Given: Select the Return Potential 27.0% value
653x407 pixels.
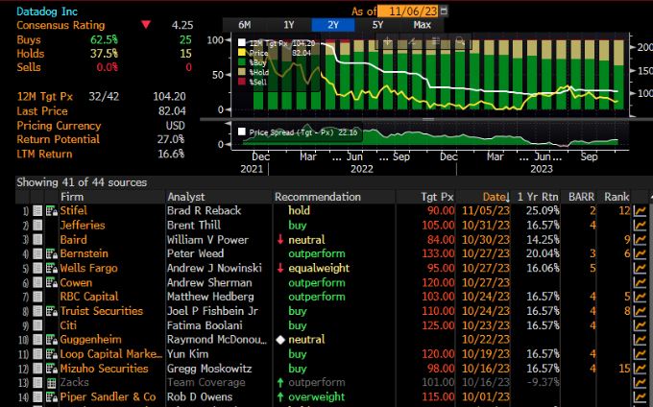Looking at the screenshot, I should click(x=171, y=139).
